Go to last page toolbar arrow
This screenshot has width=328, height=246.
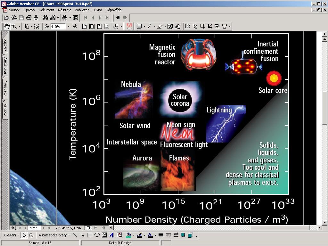pyautogui.click(x=108, y=18)
